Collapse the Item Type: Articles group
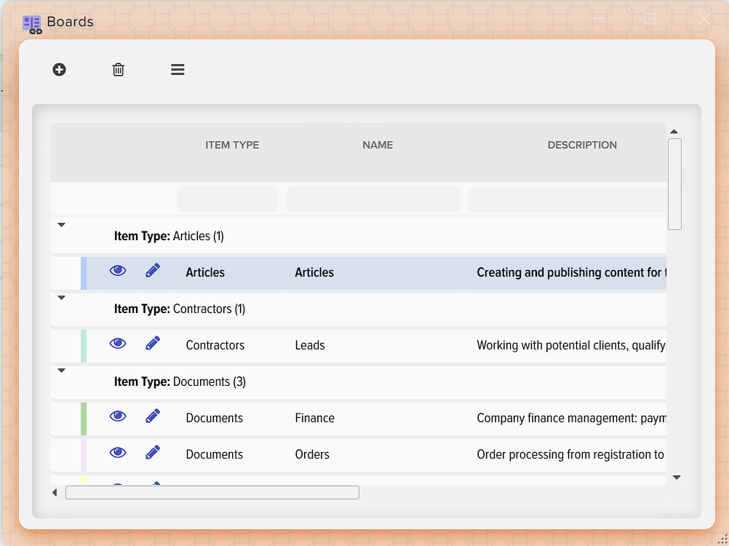 pos(61,225)
